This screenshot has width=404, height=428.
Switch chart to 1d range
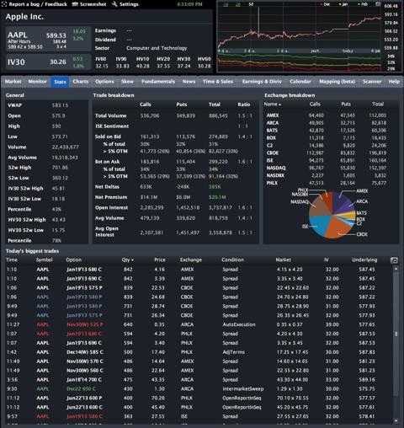tap(226, 4)
